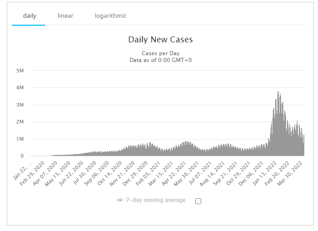Click the Daily New Cases chart title
This screenshot has width=318, height=231.
tap(161, 40)
